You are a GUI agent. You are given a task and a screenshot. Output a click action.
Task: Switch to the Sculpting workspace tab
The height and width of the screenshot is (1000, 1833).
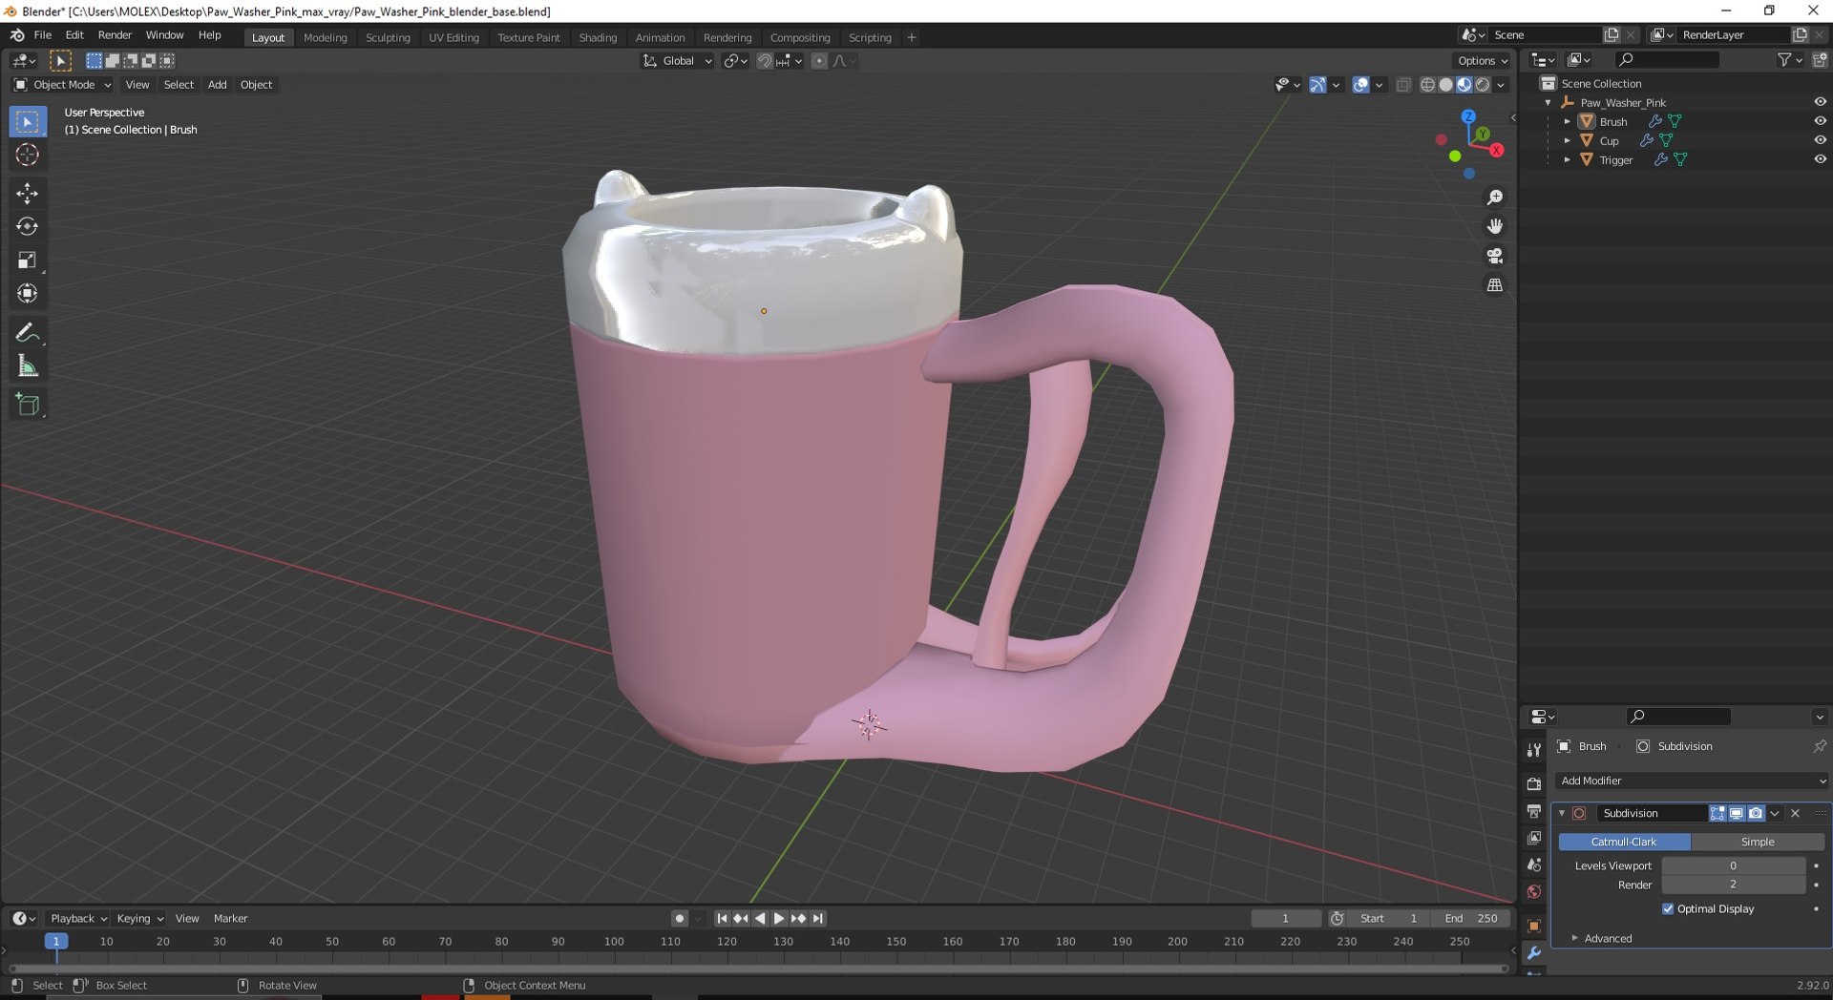(388, 37)
